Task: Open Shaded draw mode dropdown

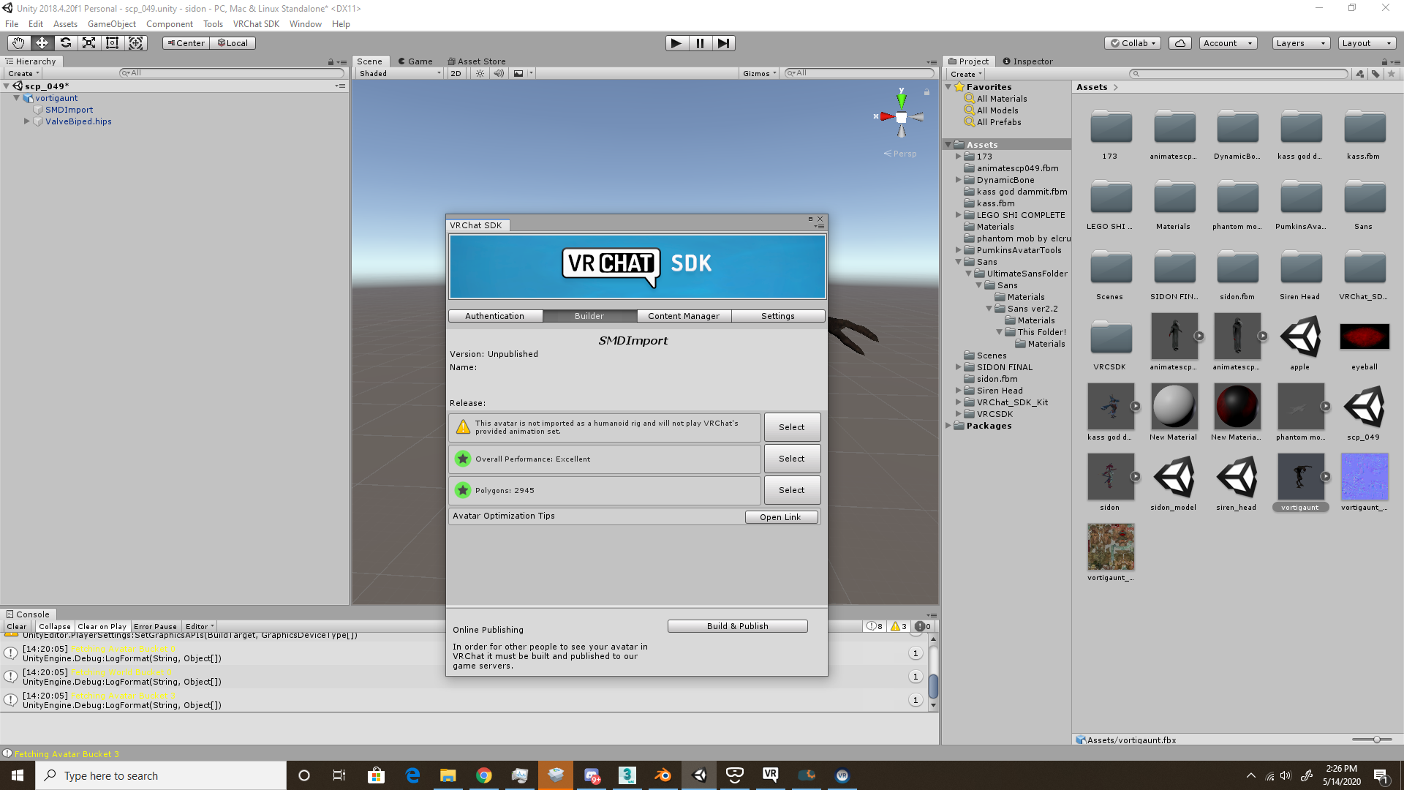Action: tap(400, 73)
